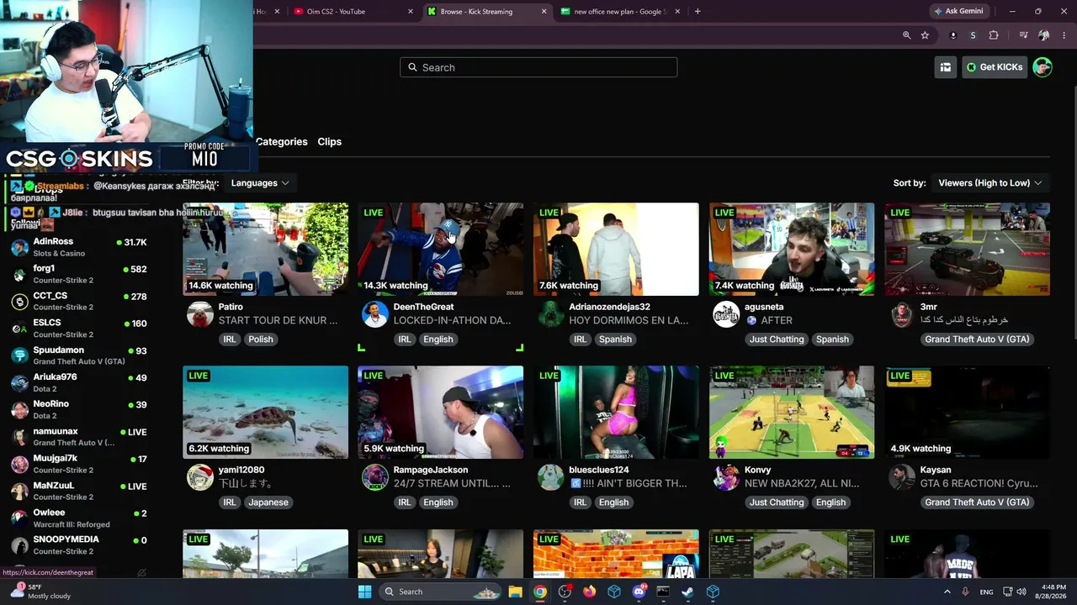Image resolution: width=1077 pixels, height=605 pixels.
Task: Click the stream title 'LOCKED-IN-ATHON DA...'
Action: (452, 320)
